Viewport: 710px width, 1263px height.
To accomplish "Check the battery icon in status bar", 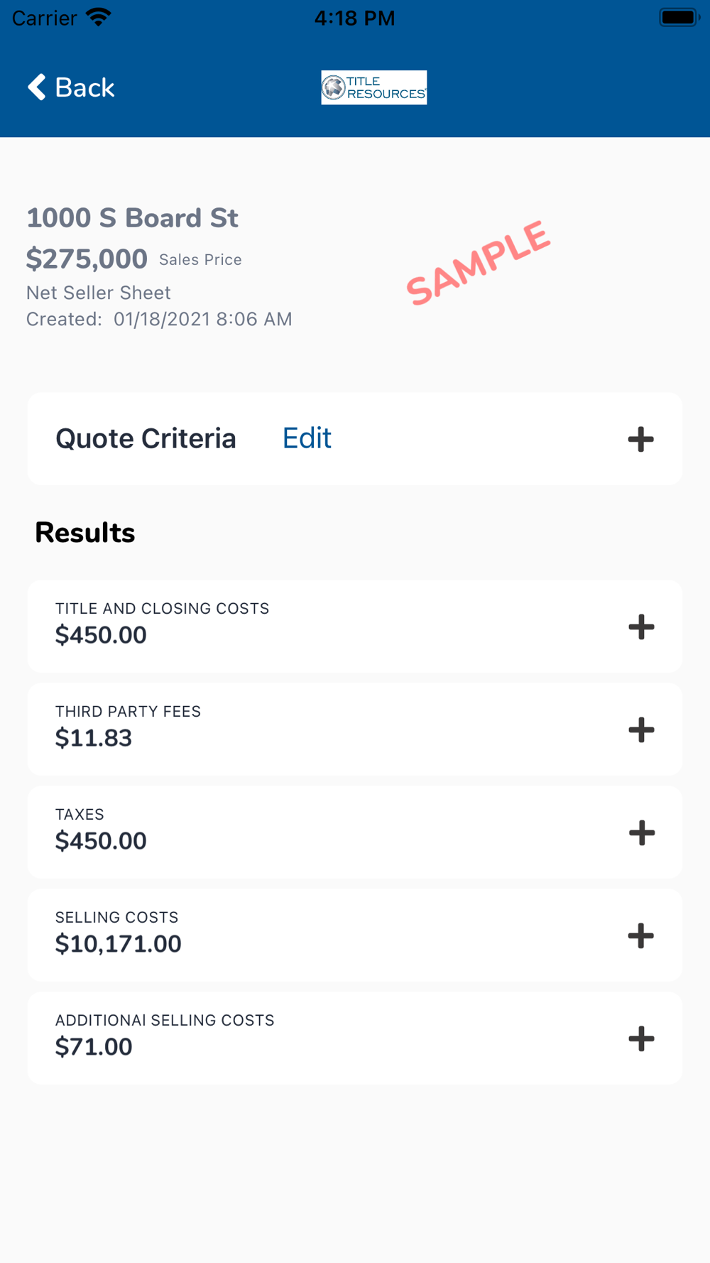I will [679, 17].
